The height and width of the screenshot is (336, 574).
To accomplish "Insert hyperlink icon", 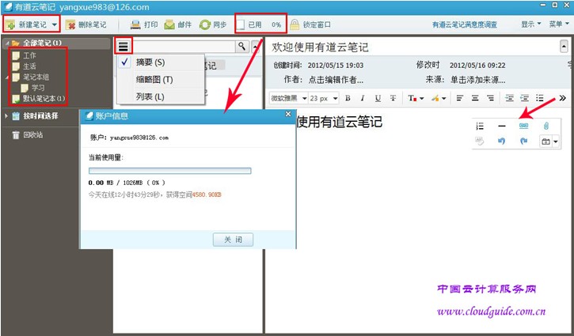I will tap(524, 126).
